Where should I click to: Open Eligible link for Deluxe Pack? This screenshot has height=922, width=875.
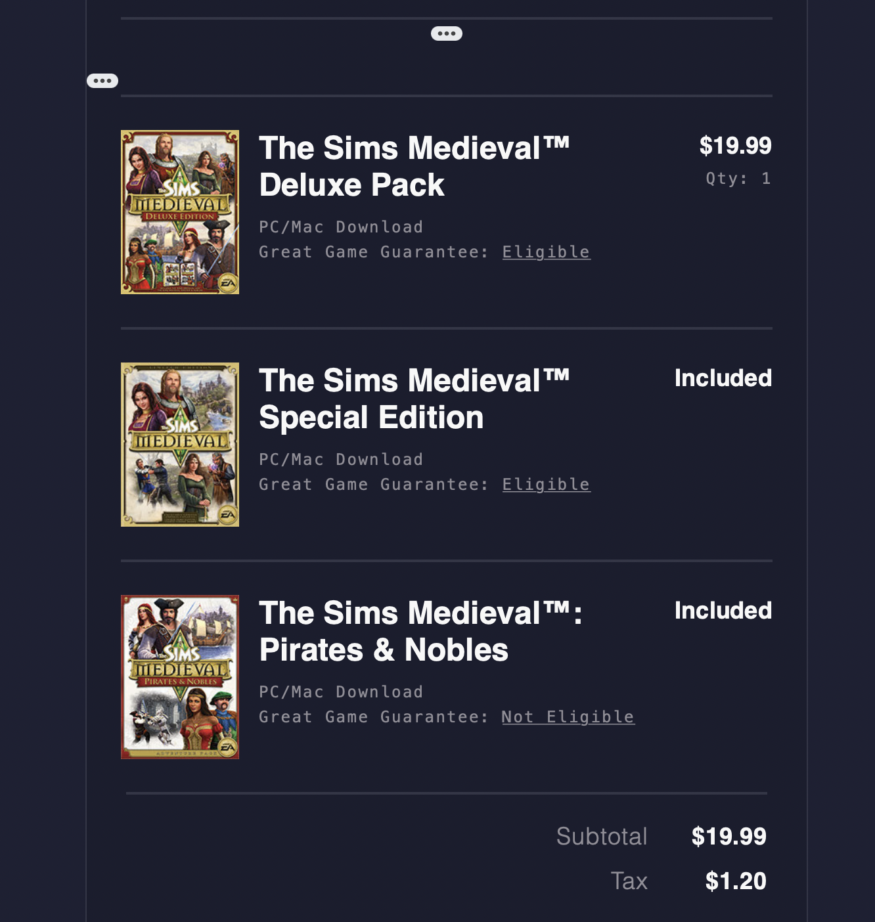tap(546, 252)
